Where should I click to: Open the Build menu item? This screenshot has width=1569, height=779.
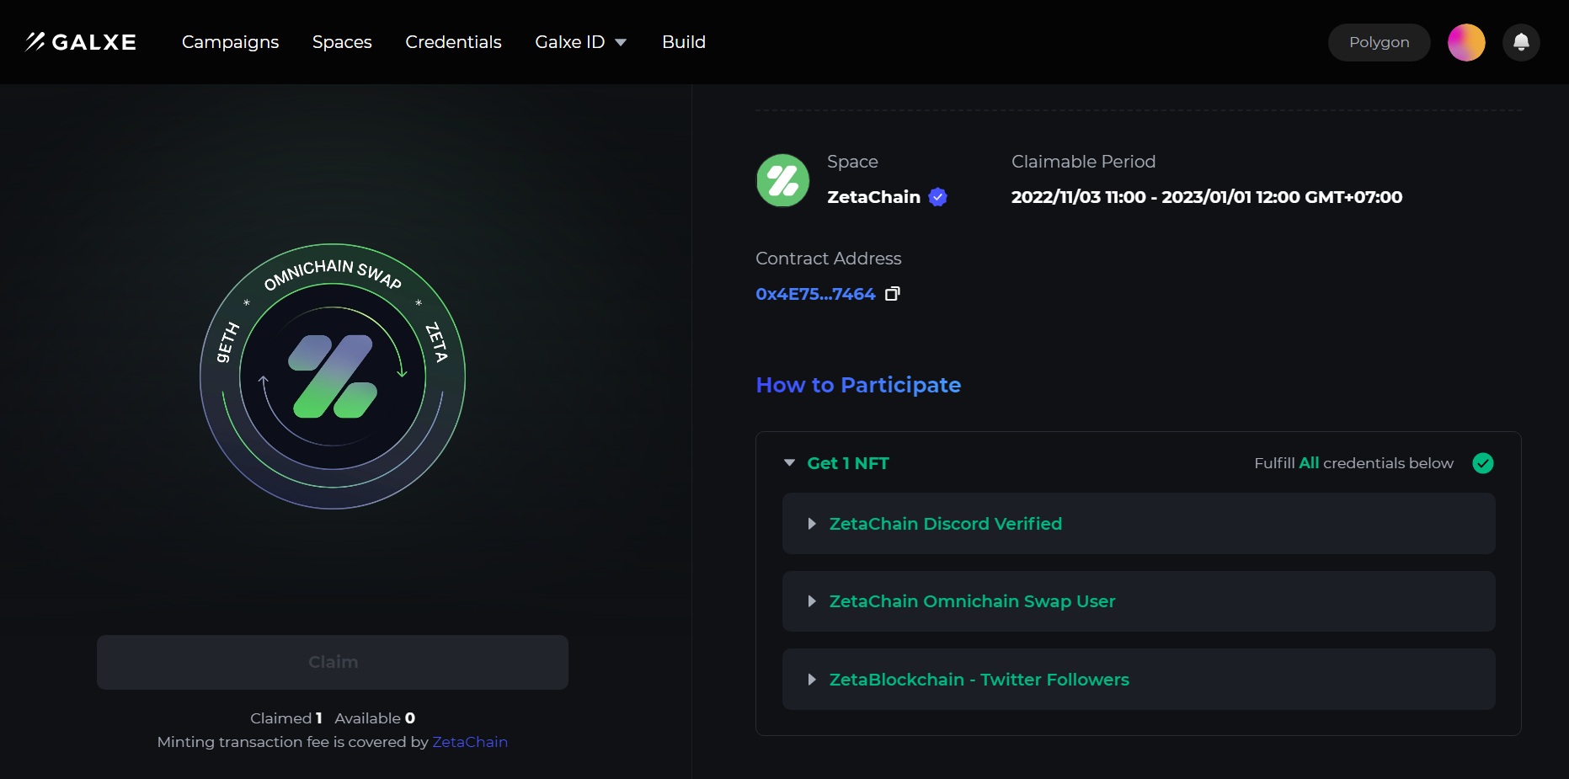[684, 42]
